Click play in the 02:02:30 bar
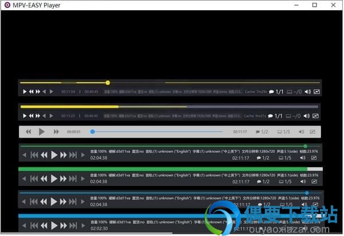This screenshot has height=236, width=344. [54, 226]
